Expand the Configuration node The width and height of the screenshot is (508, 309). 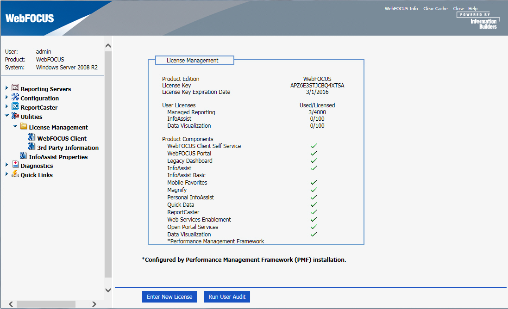6,97
